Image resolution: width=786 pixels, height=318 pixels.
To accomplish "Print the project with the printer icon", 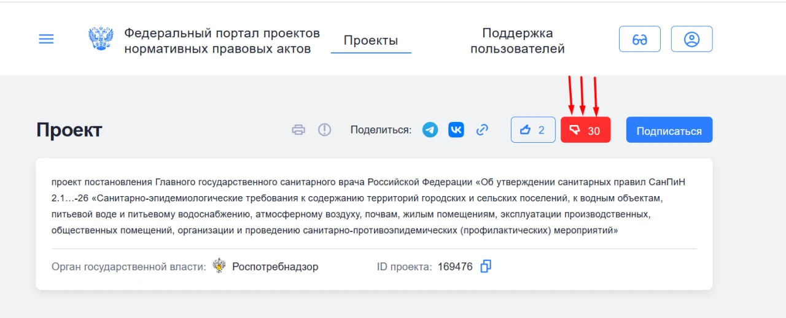I will tap(298, 130).
